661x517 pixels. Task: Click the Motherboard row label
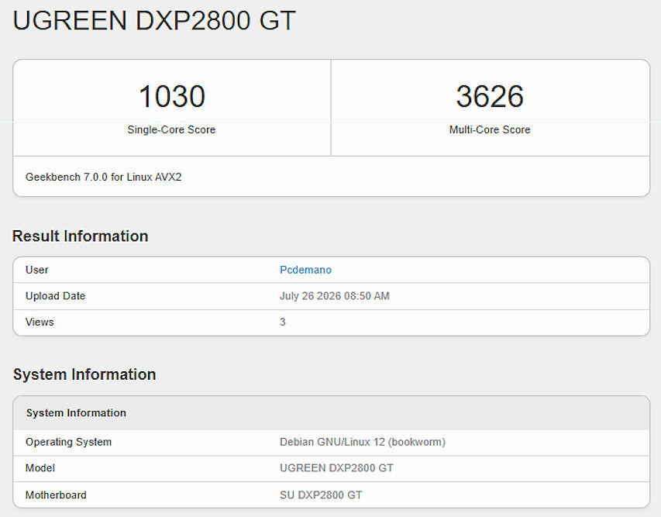tap(56, 495)
